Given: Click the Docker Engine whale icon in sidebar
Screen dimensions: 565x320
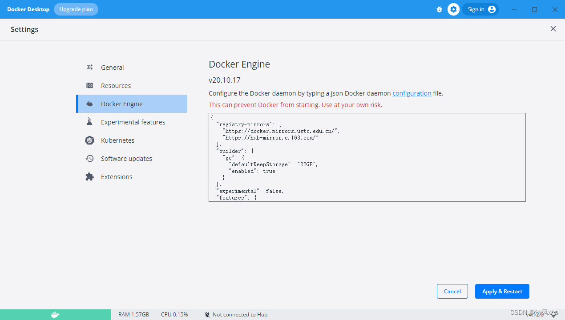Looking at the screenshot, I should click(x=89, y=104).
